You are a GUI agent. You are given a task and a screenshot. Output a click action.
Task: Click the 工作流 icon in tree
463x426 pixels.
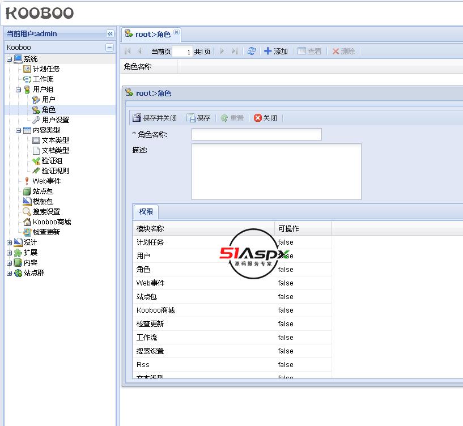27,79
